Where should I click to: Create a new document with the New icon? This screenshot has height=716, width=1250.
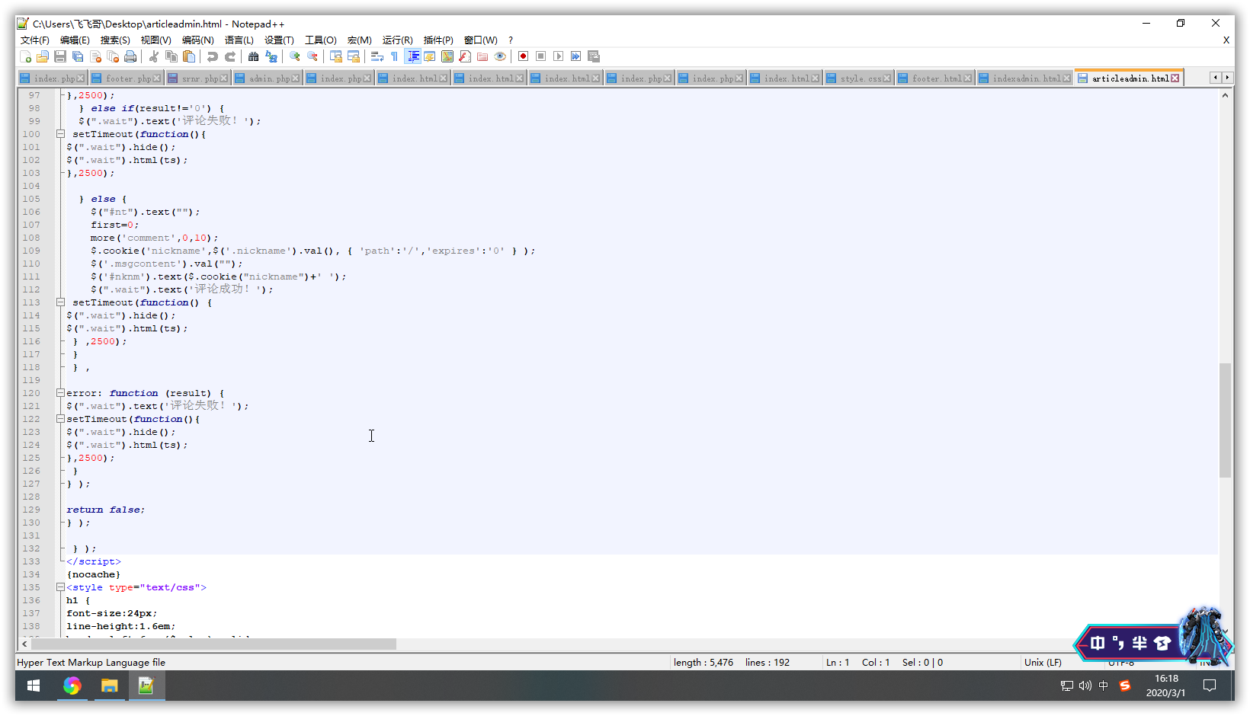coord(25,56)
